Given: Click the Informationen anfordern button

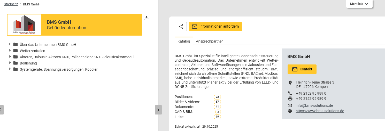Looking at the screenshot, I should (x=215, y=27).
